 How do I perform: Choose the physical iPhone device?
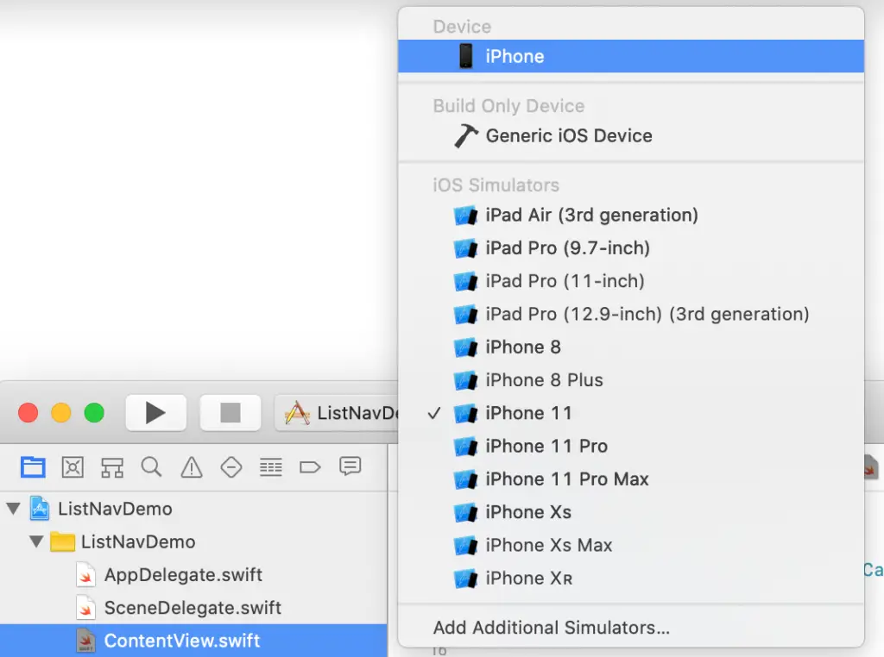coord(631,56)
